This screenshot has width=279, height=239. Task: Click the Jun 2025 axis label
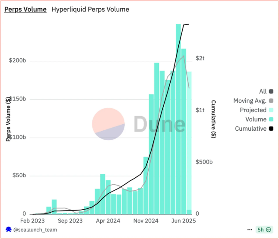(184, 221)
